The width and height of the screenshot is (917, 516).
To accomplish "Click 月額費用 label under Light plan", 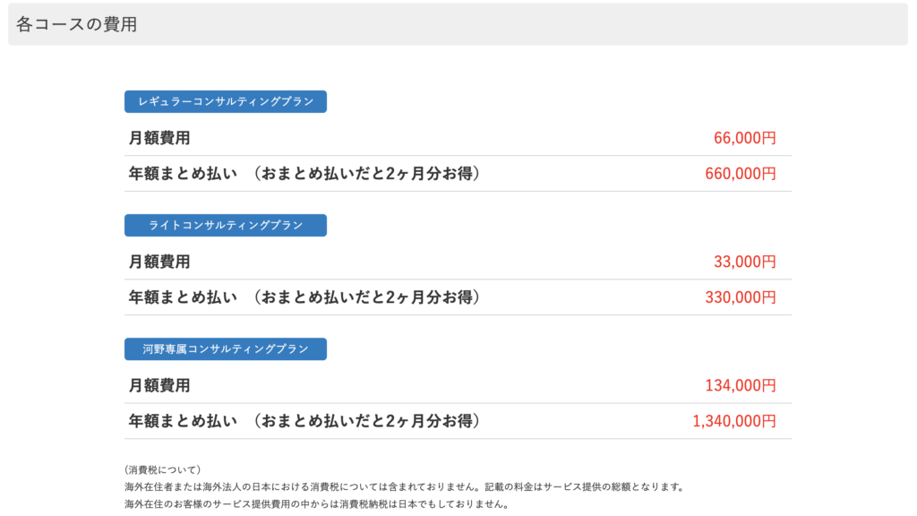I will [159, 262].
